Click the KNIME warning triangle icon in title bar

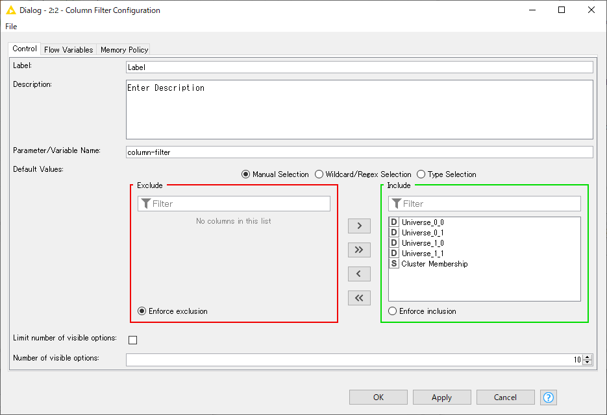[x=11, y=10]
